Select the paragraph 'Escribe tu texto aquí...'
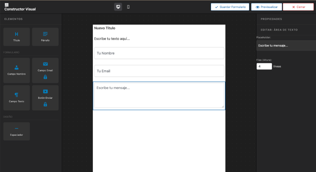 [112, 39]
